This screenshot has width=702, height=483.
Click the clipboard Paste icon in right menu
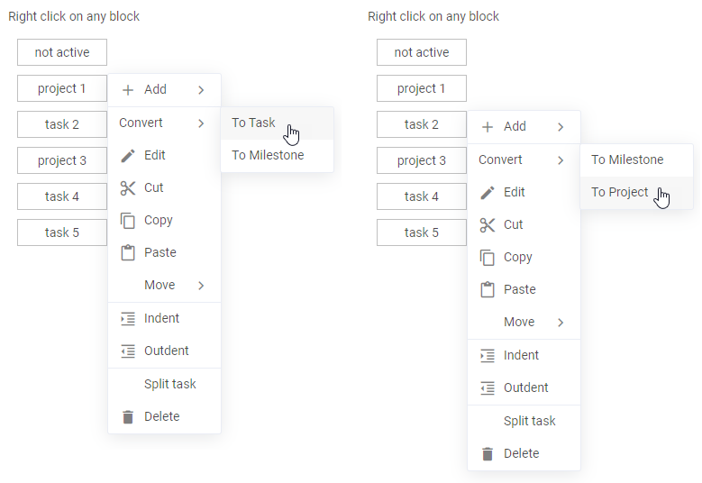pos(488,289)
